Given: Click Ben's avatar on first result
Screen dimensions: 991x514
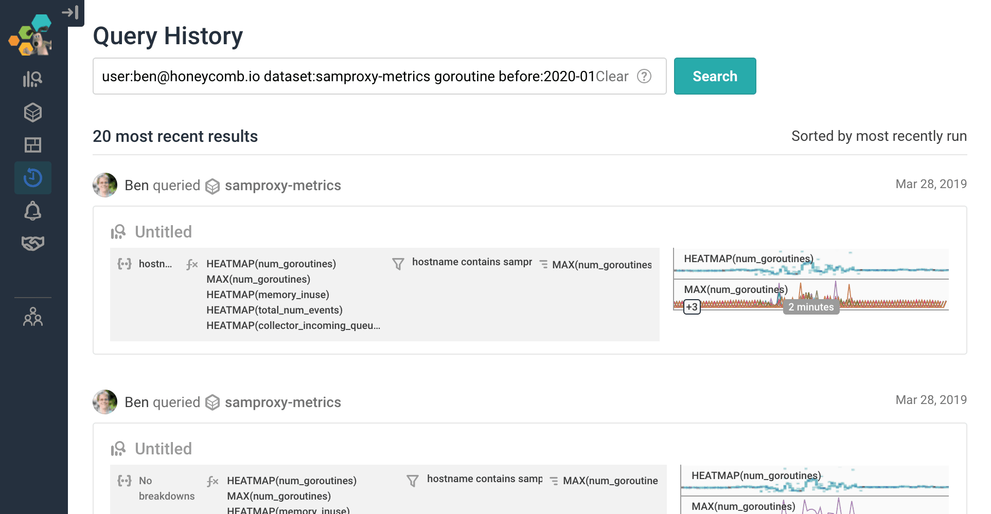Looking at the screenshot, I should pos(105,185).
